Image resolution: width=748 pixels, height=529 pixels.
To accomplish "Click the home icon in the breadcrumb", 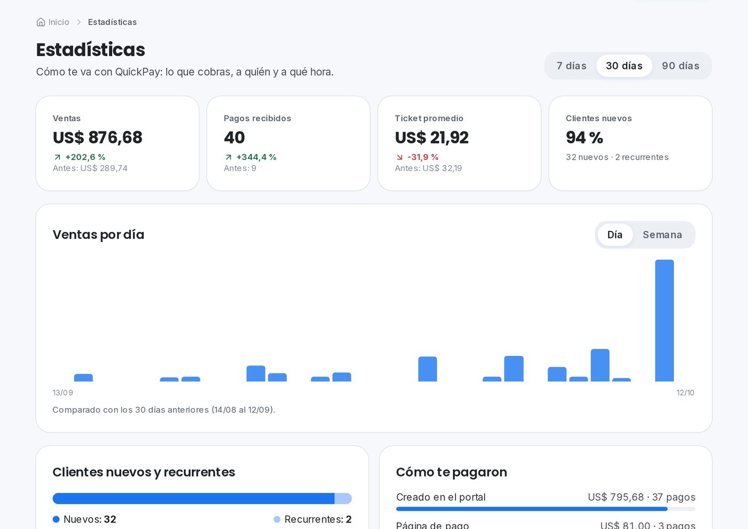I will (x=41, y=22).
